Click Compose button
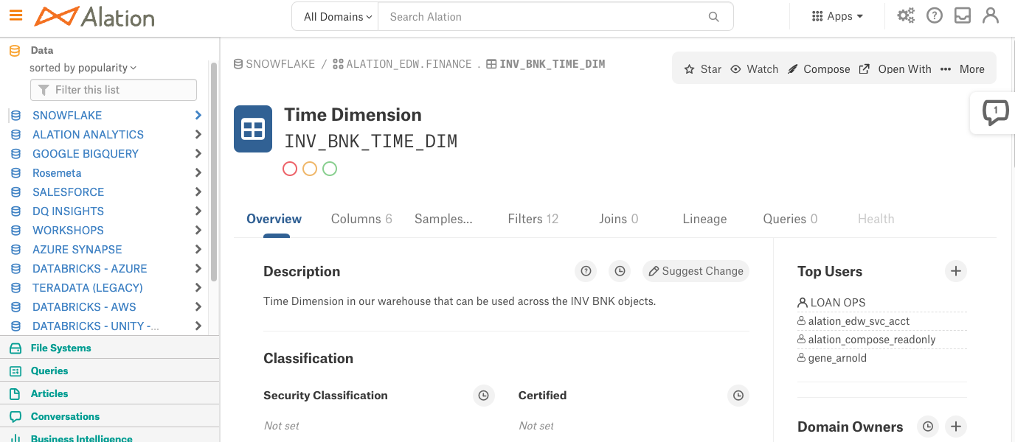This screenshot has height=442, width=1015. click(819, 69)
